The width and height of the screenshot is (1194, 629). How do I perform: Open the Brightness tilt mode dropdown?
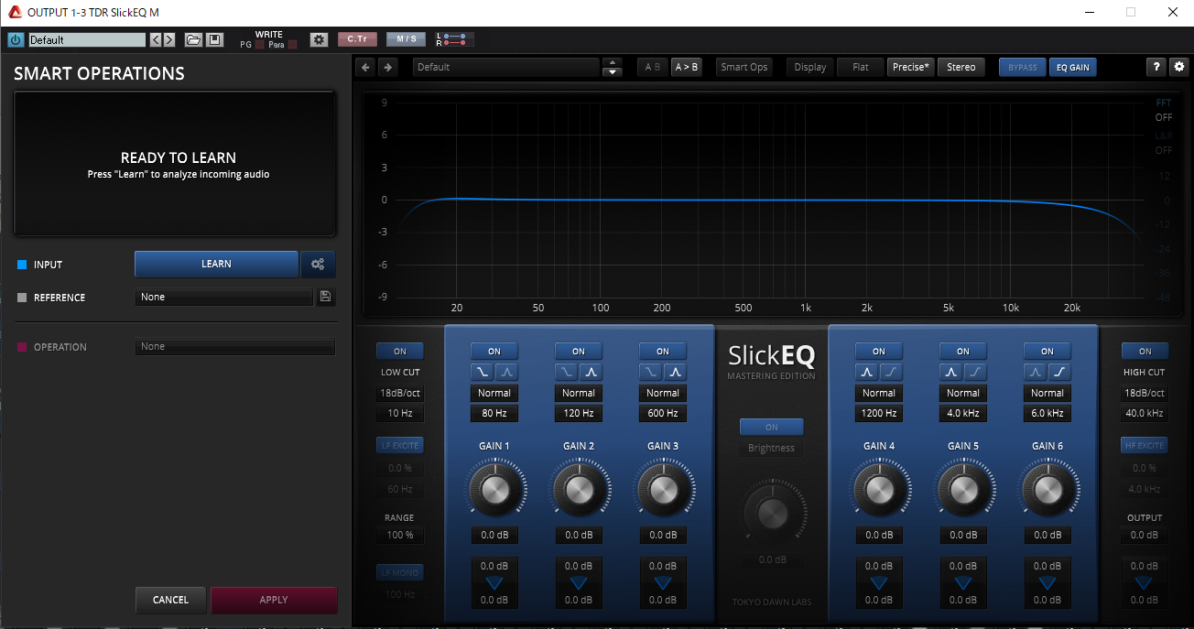(772, 449)
